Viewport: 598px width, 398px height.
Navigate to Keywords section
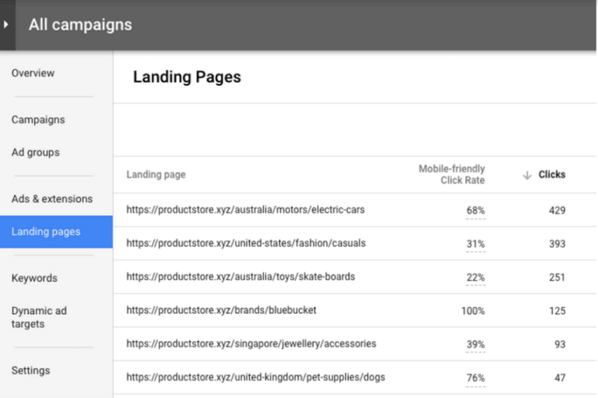[x=34, y=278]
